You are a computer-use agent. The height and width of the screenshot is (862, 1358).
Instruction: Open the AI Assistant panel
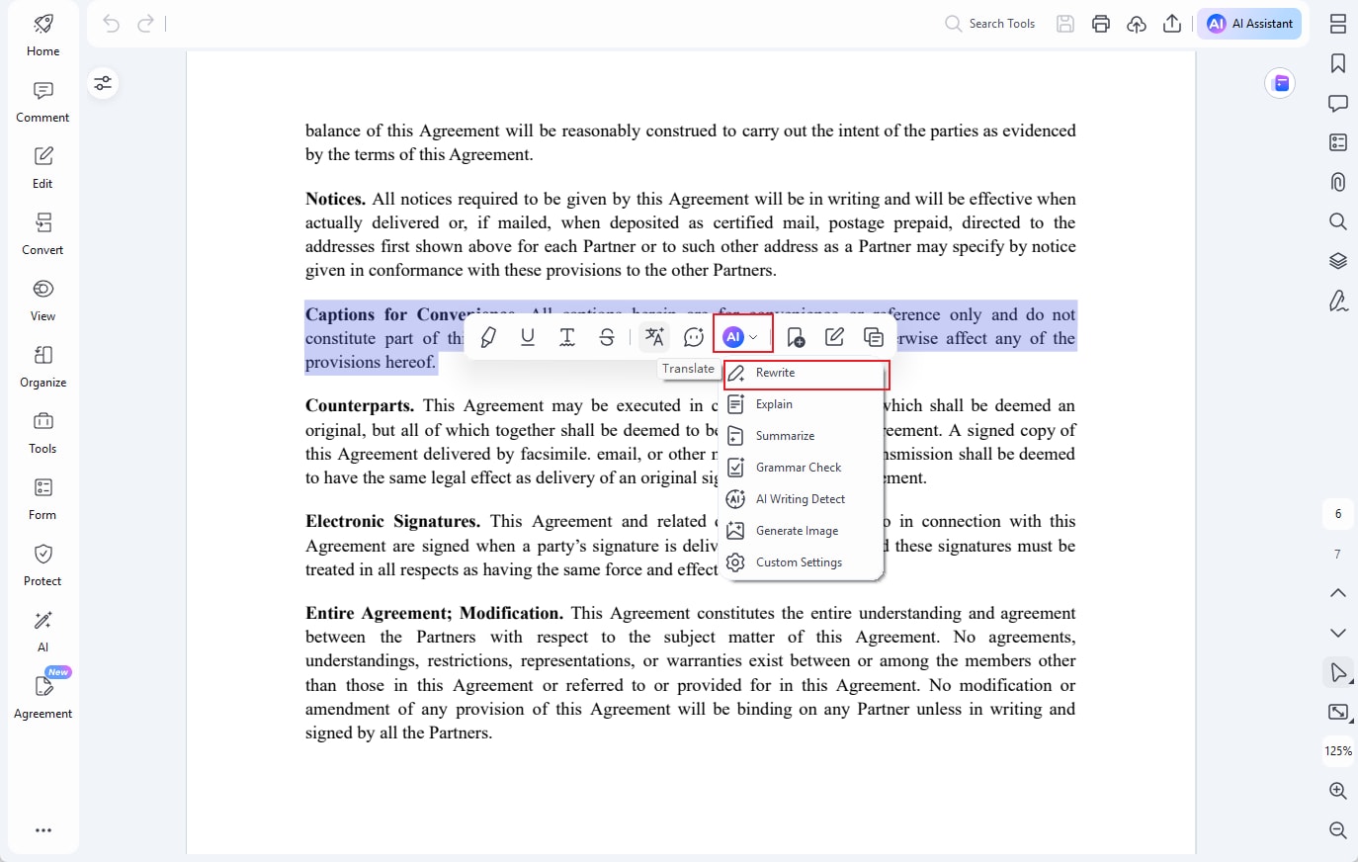(1249, 24)
